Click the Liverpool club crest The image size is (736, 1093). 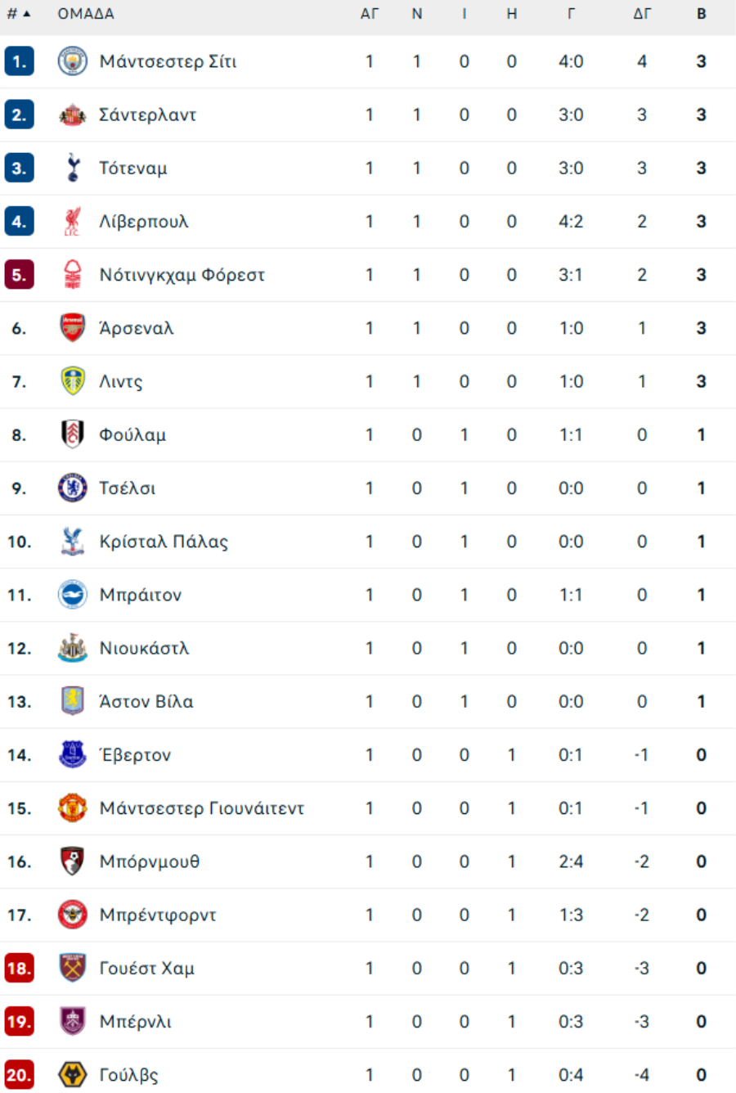(73, 222)
